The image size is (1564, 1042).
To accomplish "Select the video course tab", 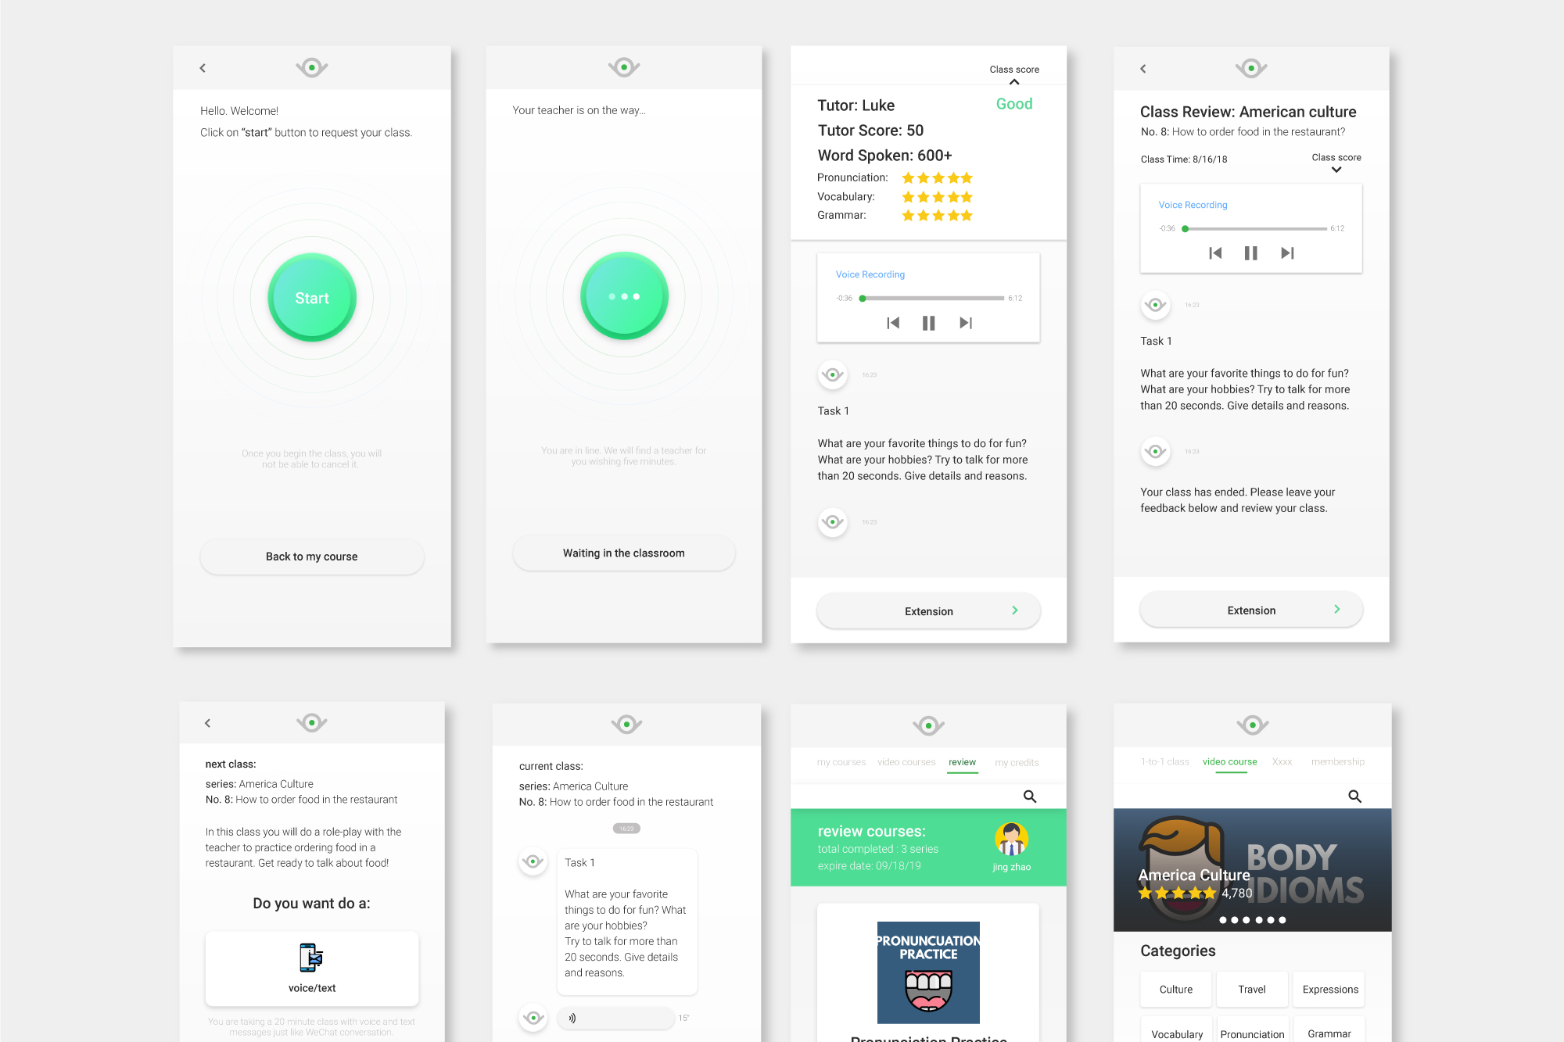I will point(1229,761).
